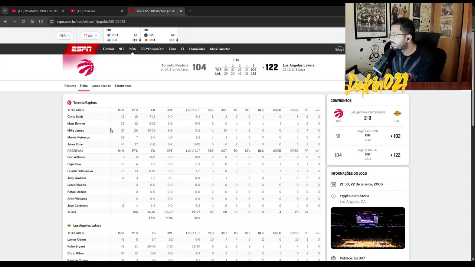
Task: Open the F1 menu
Action: pyautogui.click(x=183, y=49)
